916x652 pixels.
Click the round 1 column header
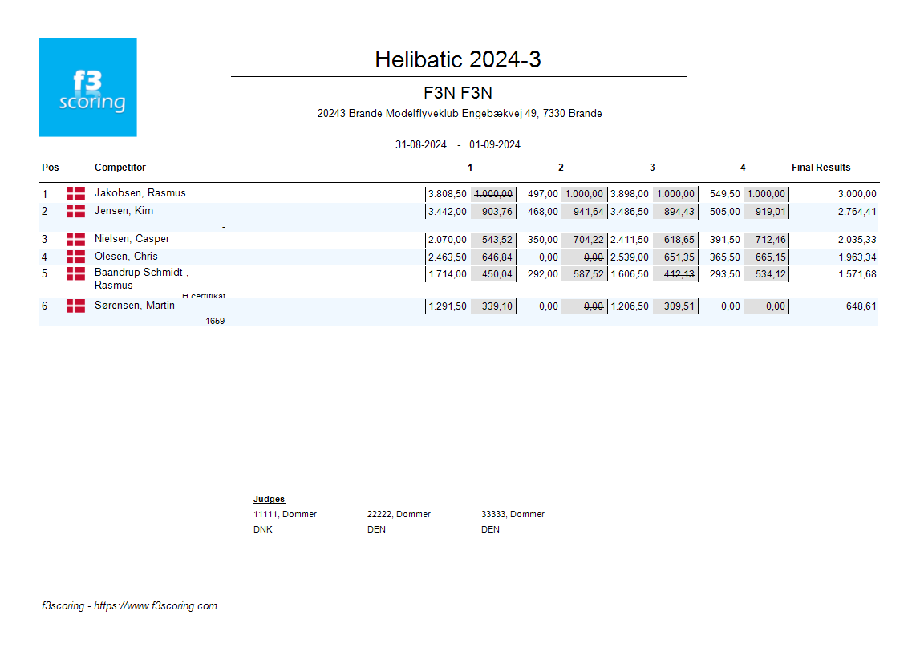pyautogui.click(x=470, y=168)
